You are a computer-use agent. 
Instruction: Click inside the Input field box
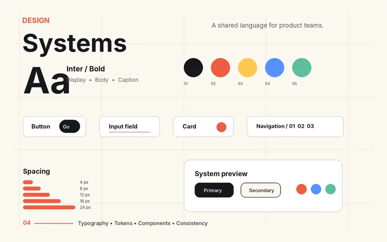[129, 126]
